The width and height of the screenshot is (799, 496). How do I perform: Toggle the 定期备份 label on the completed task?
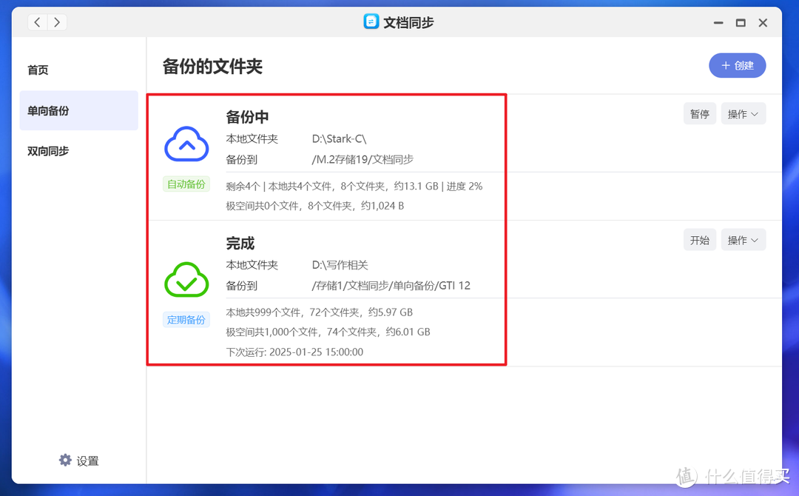tap(186, 319)
